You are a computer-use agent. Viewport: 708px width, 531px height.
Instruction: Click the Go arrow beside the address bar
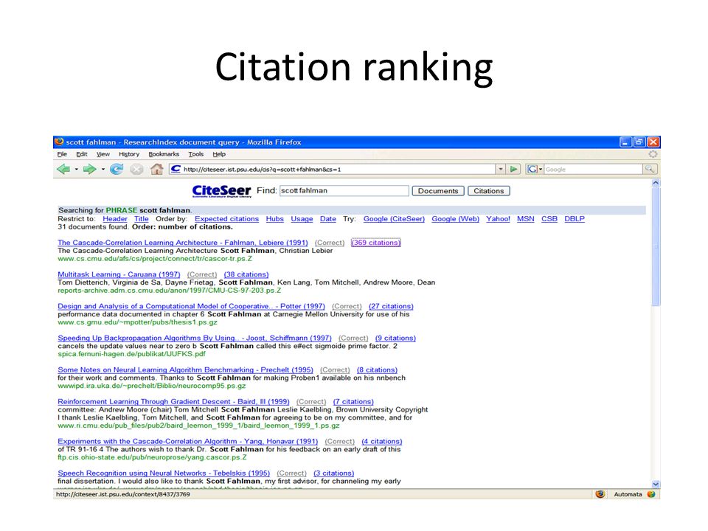[513, 170]
